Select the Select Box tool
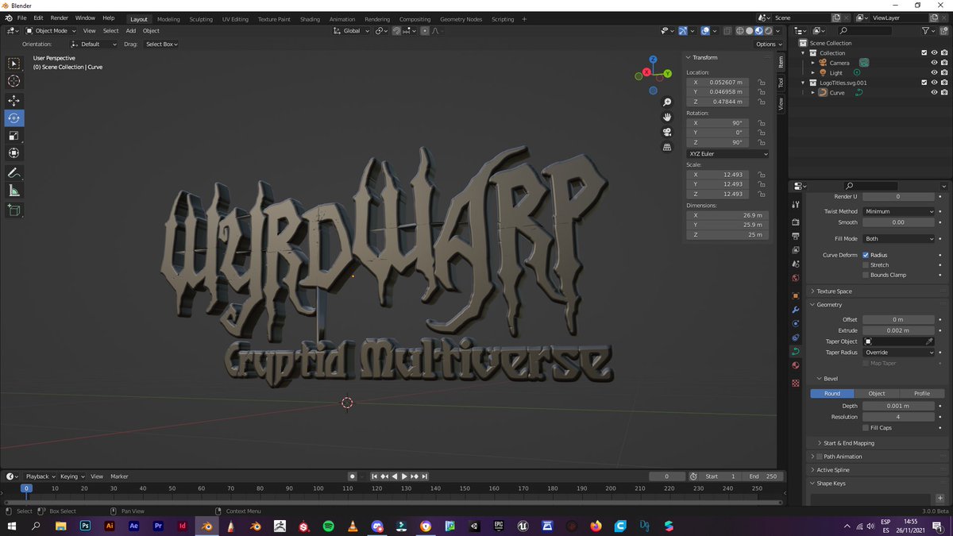Screen dimensions: 953x536 click(14, 64)
